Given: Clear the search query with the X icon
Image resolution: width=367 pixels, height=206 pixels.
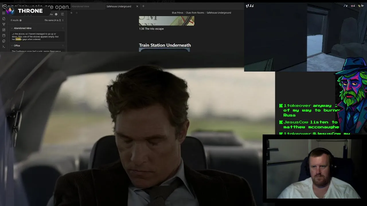Looking at the screenshot, I should (56, 14).
